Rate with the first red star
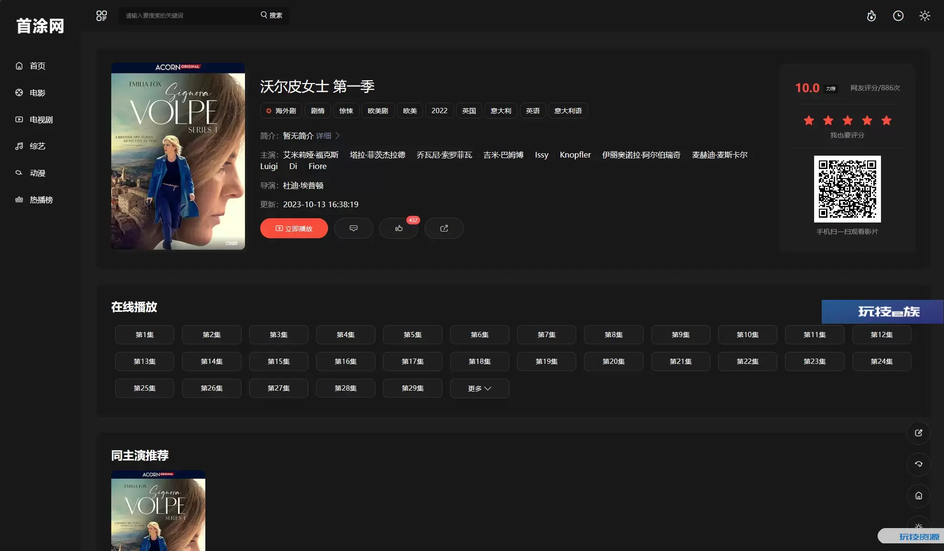 coord(809,120)
